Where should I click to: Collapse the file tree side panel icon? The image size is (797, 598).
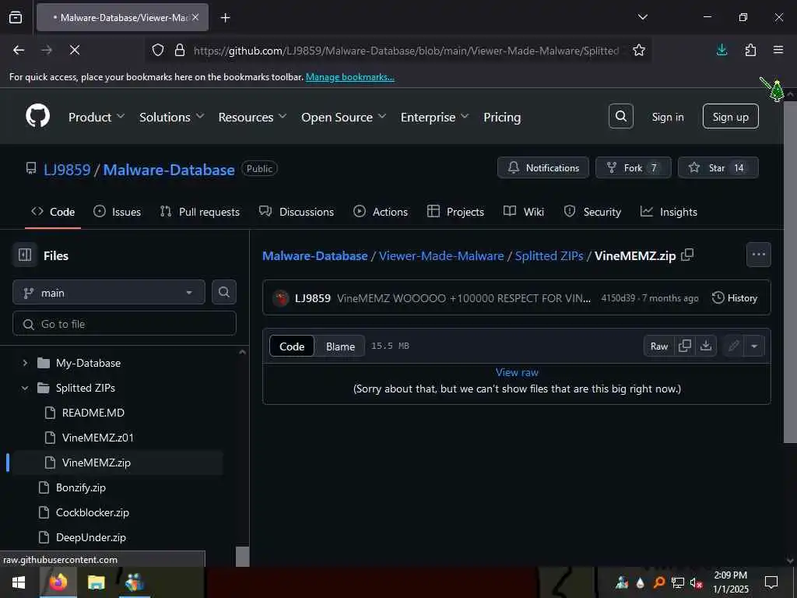click(x=25, y=255)
